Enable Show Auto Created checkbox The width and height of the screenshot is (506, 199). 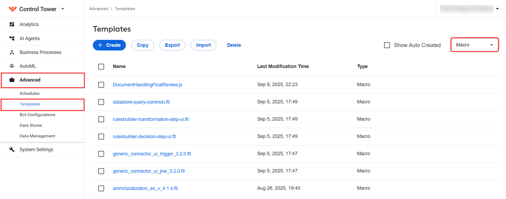[387, 45]
